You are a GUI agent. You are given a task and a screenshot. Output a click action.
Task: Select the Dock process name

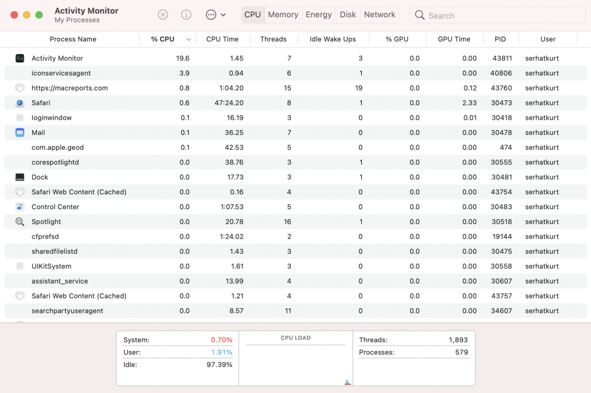point(40,177)
